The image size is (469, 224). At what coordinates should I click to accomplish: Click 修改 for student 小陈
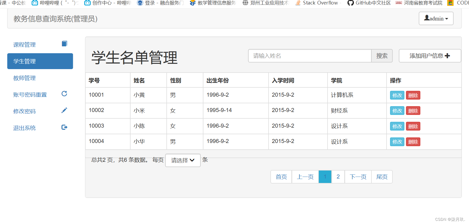(x=397, y=126)
